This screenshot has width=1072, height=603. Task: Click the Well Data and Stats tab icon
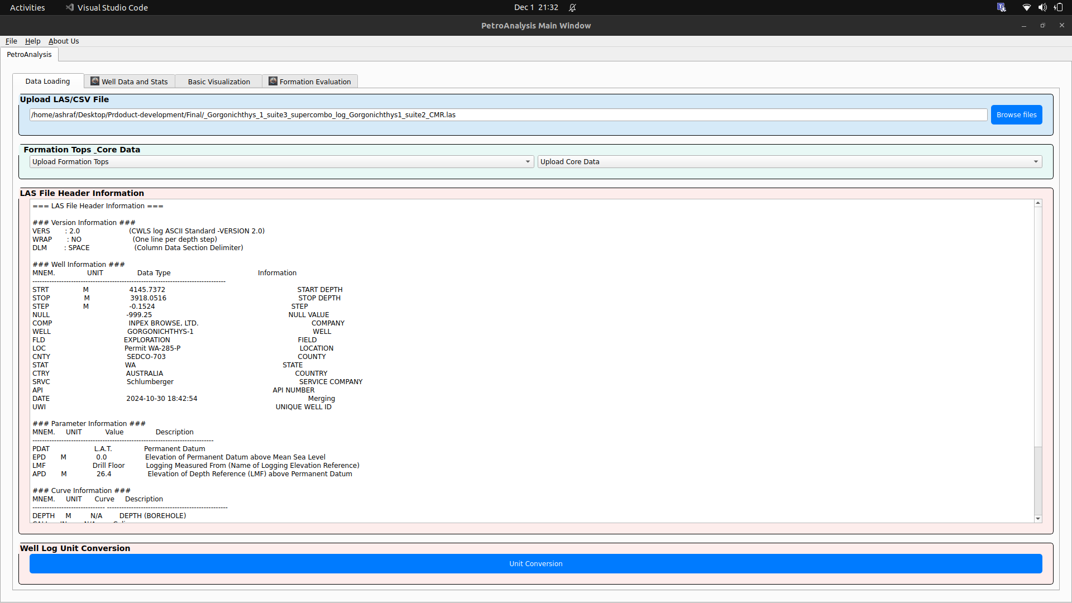[x=95, y=82]
